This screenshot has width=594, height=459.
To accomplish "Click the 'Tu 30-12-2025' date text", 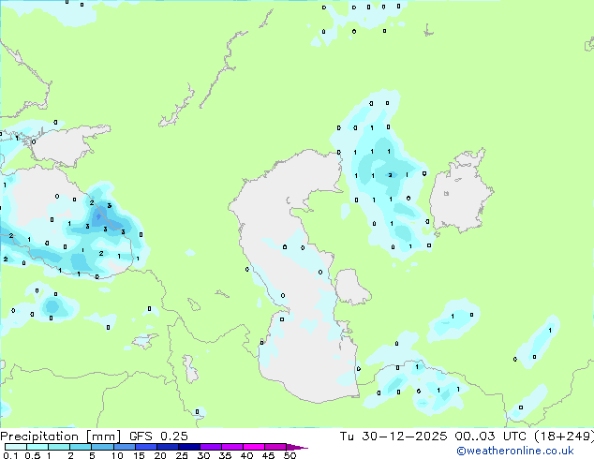I will tap(394, 437).
